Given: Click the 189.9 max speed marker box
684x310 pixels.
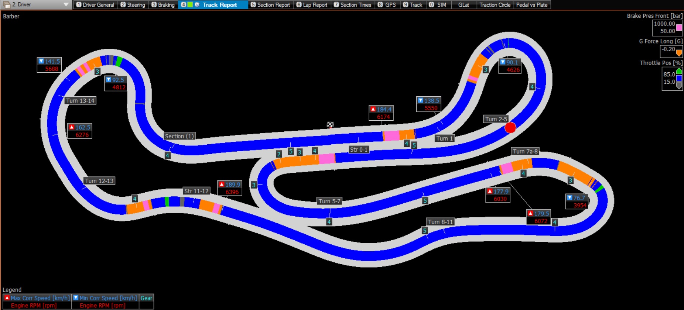Looking at the screenshot, I should point(229,188).
